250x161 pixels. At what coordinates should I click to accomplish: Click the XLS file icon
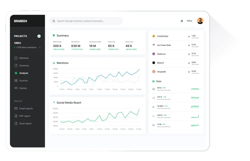point(16,123)
